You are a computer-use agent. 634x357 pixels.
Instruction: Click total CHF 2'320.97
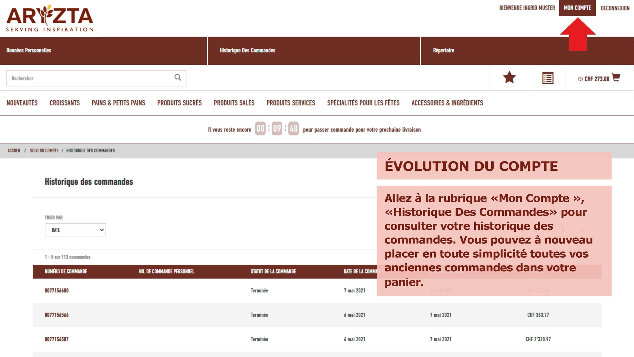point(538,339)
